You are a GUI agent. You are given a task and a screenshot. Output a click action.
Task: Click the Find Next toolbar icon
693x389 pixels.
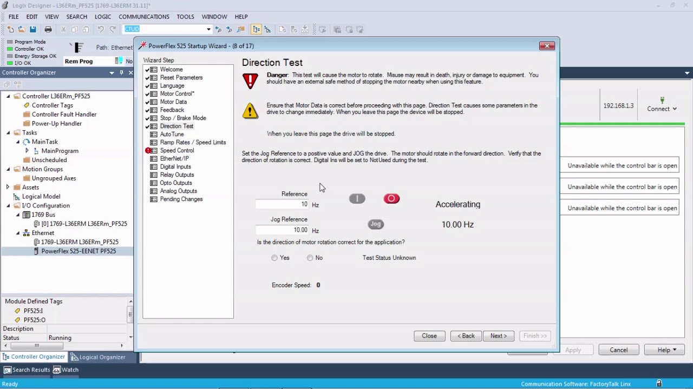[229, 29]
